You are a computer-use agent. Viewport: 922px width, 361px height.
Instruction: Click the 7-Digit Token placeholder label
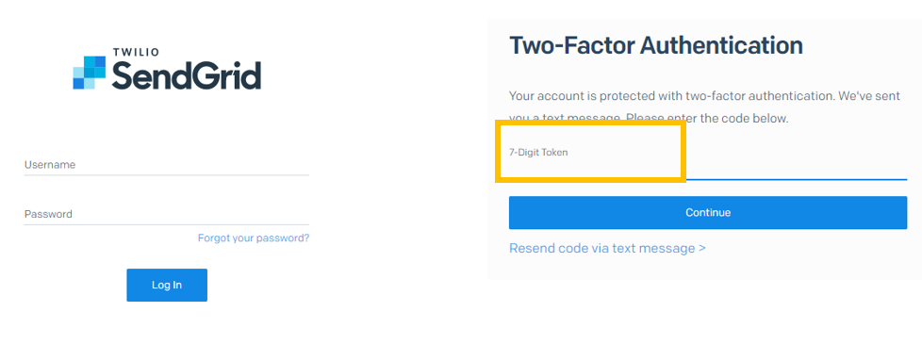click(x=538, y=153)
